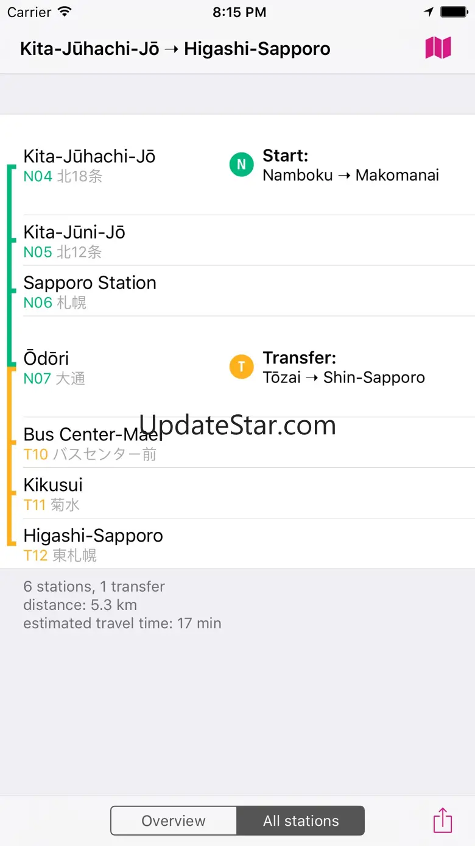Tap the estimated travel time summary
Image resolution: width=475 pixels, height=846 pixels.
pyautogui.click(x=122, y=623)
